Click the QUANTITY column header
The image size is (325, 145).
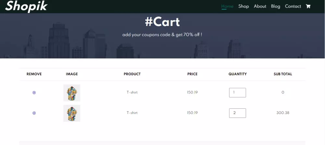238,74
